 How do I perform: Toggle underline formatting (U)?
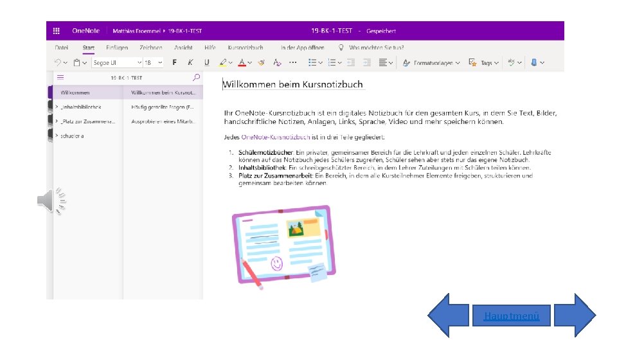coord(206,62)
